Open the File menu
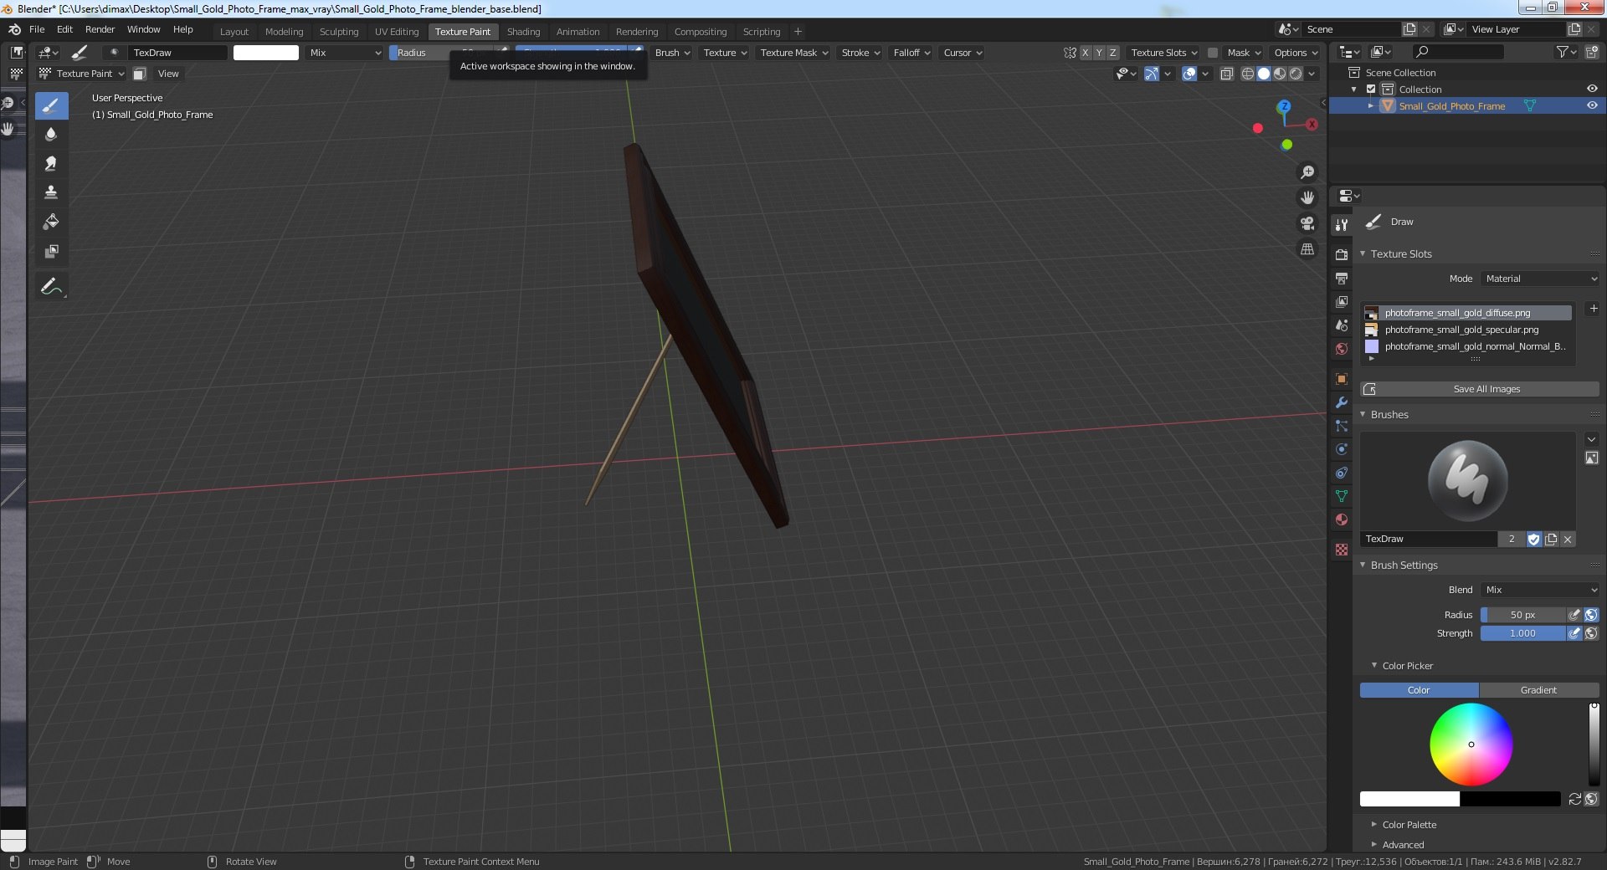The image size is (1607, 870). coord(37,29)
